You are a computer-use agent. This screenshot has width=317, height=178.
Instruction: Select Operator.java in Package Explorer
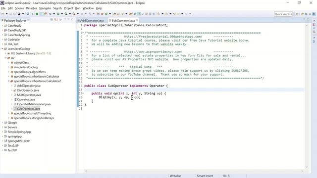26,99
